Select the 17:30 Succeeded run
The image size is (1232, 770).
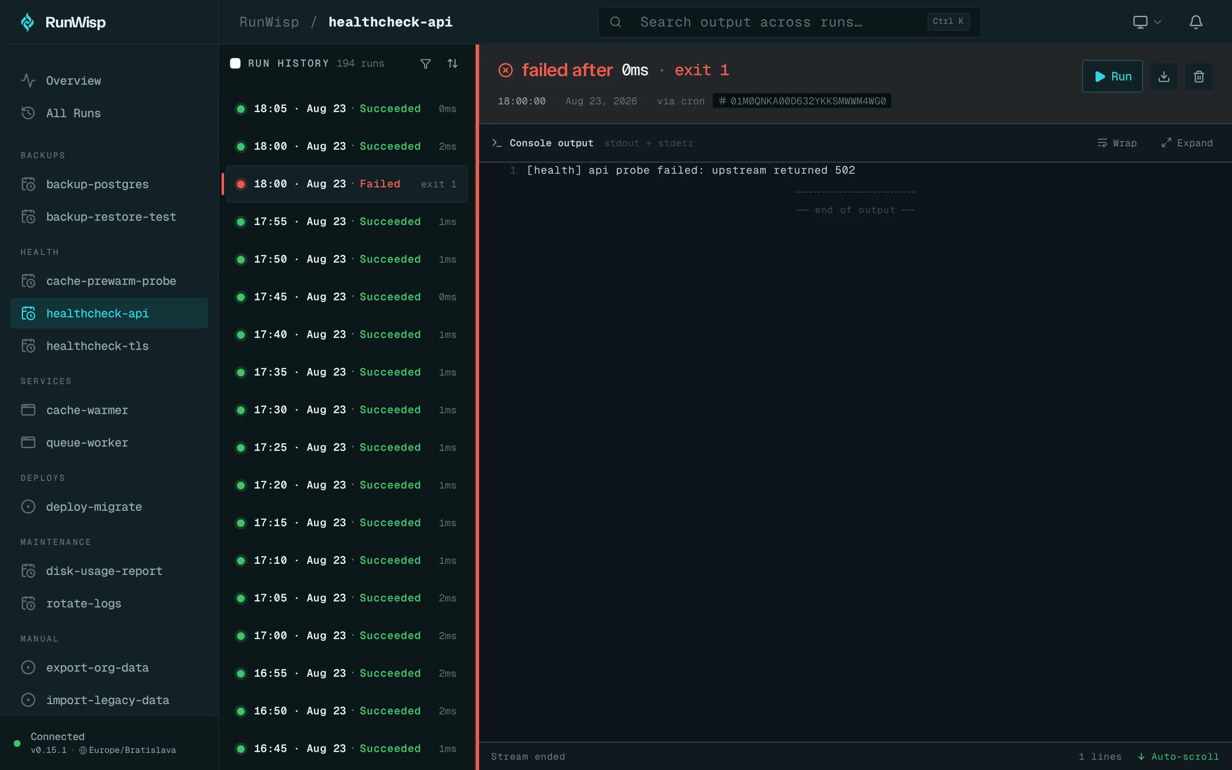pos(346,410)
